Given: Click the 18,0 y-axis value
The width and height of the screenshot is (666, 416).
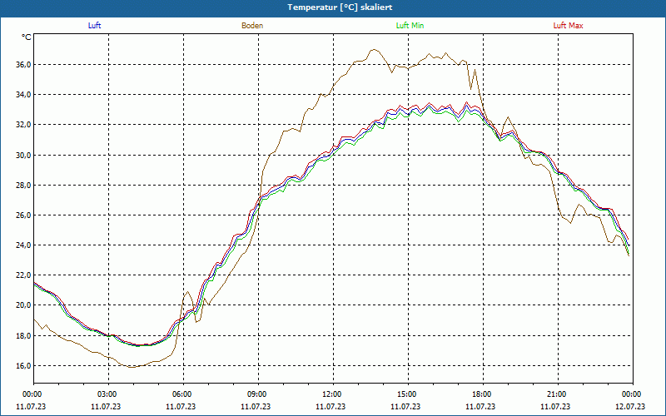Looking at the screenshot, I should click(x=23, y=335).
